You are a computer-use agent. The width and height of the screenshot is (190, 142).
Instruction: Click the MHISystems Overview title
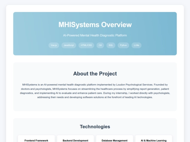tap(95, 25)
